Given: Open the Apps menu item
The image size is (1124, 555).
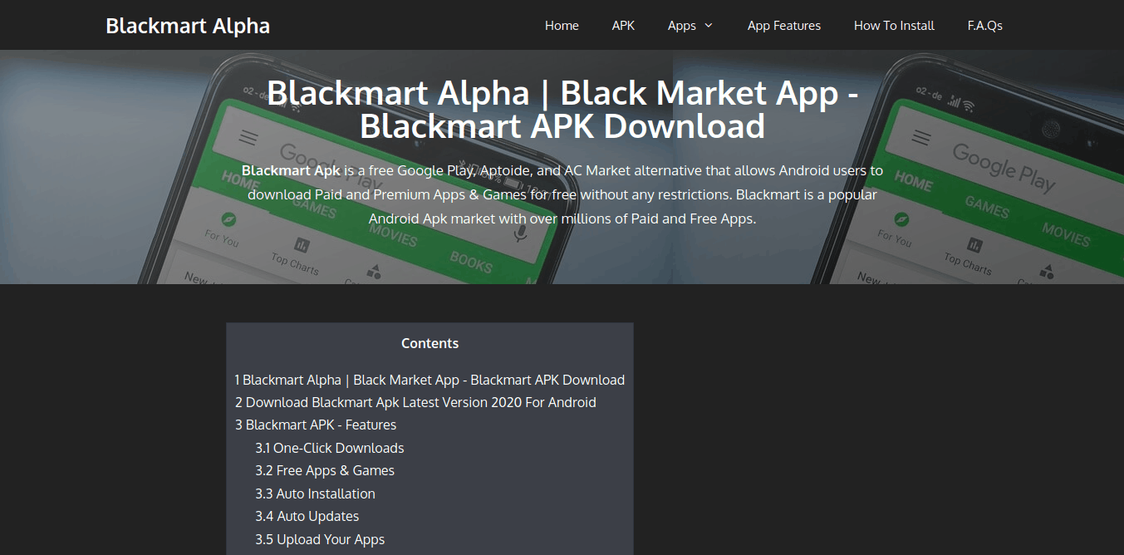Looking at the screenshot, I should click(682, 26).
